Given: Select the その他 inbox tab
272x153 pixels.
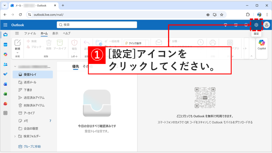Looking at the screenshot, I should (85, 66).
